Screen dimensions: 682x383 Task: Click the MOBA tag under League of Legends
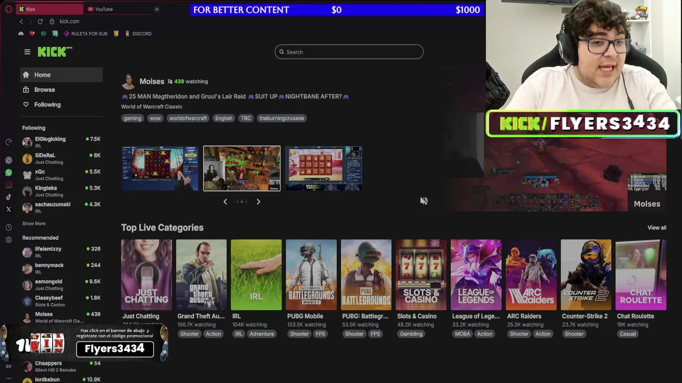click(x=462, y=334)
